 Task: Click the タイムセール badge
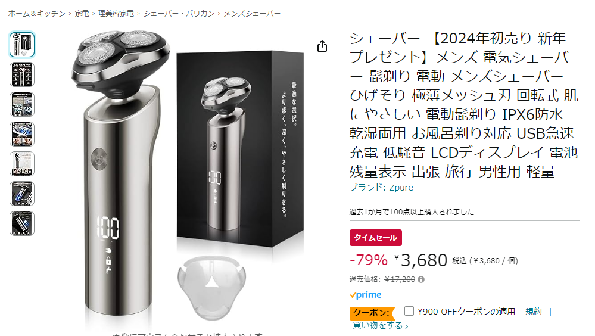tap(376, 238)
